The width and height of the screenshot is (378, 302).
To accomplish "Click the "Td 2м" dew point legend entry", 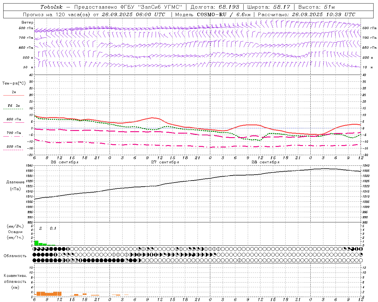I will coord(14,106).
